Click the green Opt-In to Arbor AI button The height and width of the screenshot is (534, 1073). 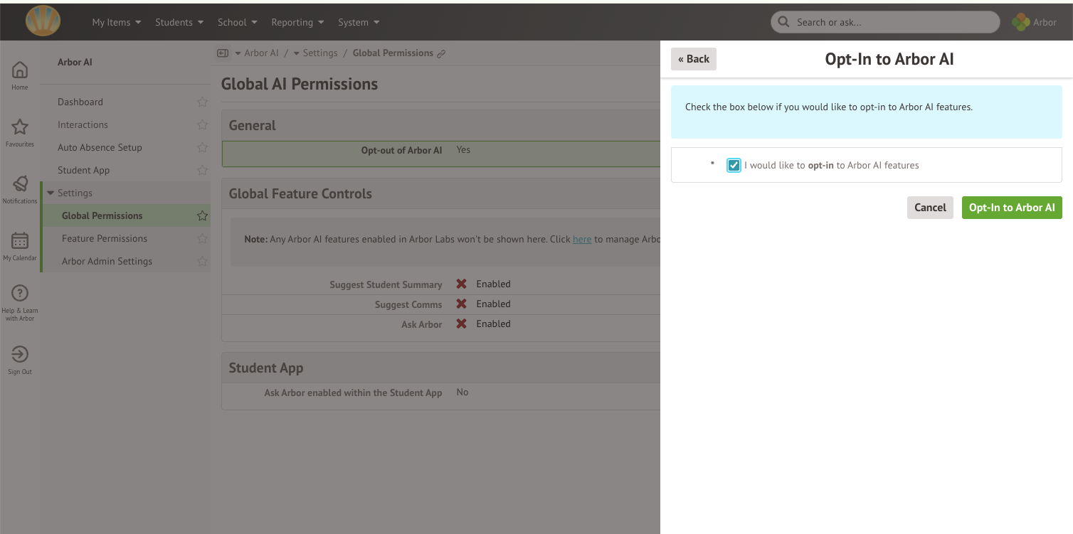(x=1011, y=208)
